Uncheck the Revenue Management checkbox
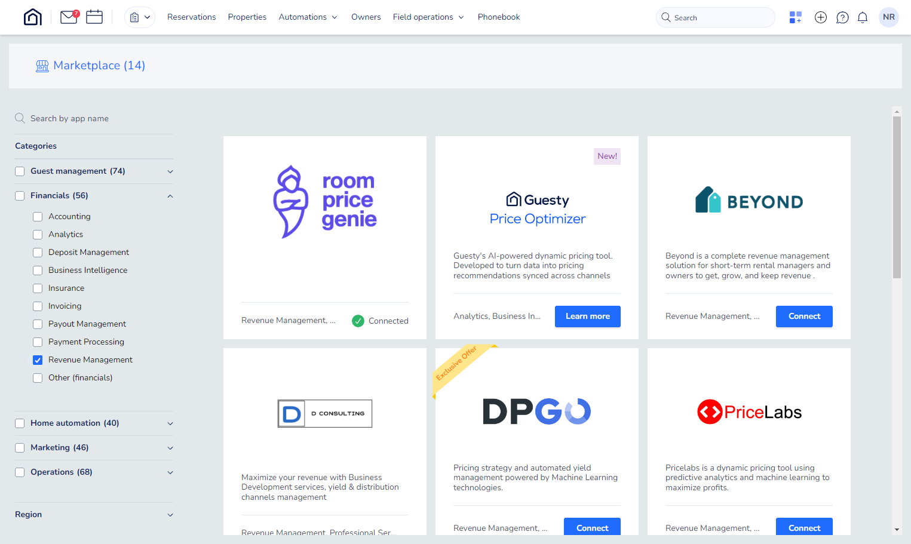911x544 pixels. pyautogui.click(x=38, y=360)
